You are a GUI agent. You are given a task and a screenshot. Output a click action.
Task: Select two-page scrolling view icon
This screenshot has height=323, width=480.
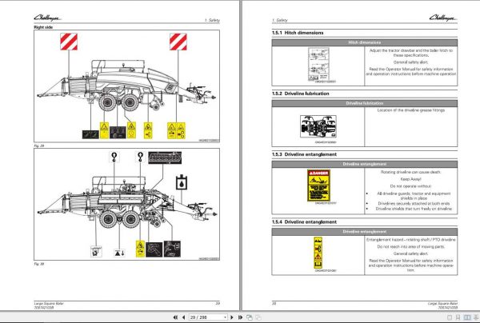(x=476, y=317)
